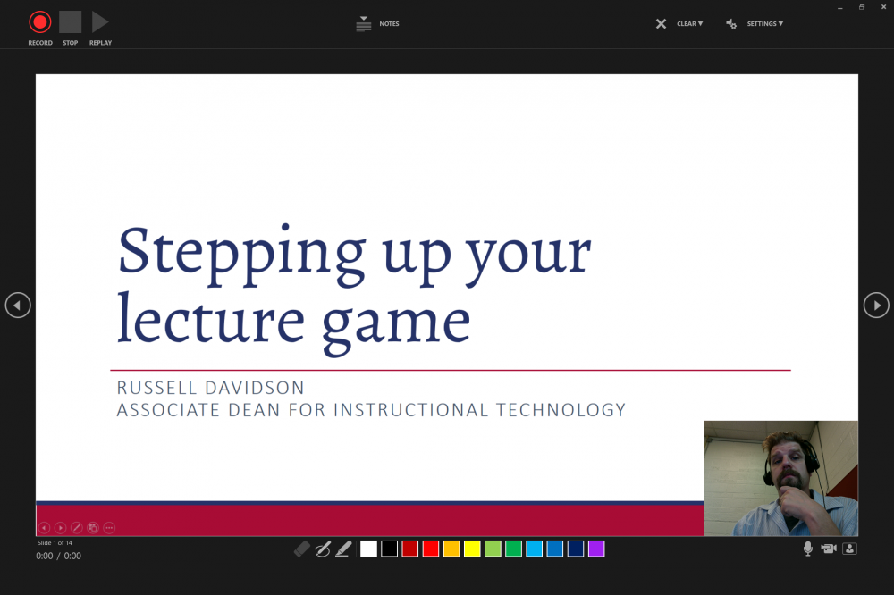Image resolution: width=894 pixels, height=595 pixels.
Task: Toggle the camera preview window
Action: [849, 549]
